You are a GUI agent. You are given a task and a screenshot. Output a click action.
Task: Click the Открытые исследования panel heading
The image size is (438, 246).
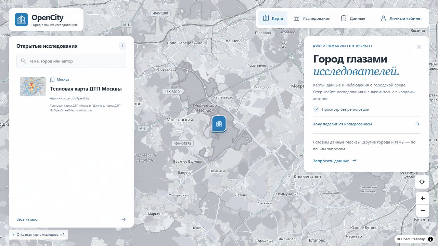click(47, 46)
